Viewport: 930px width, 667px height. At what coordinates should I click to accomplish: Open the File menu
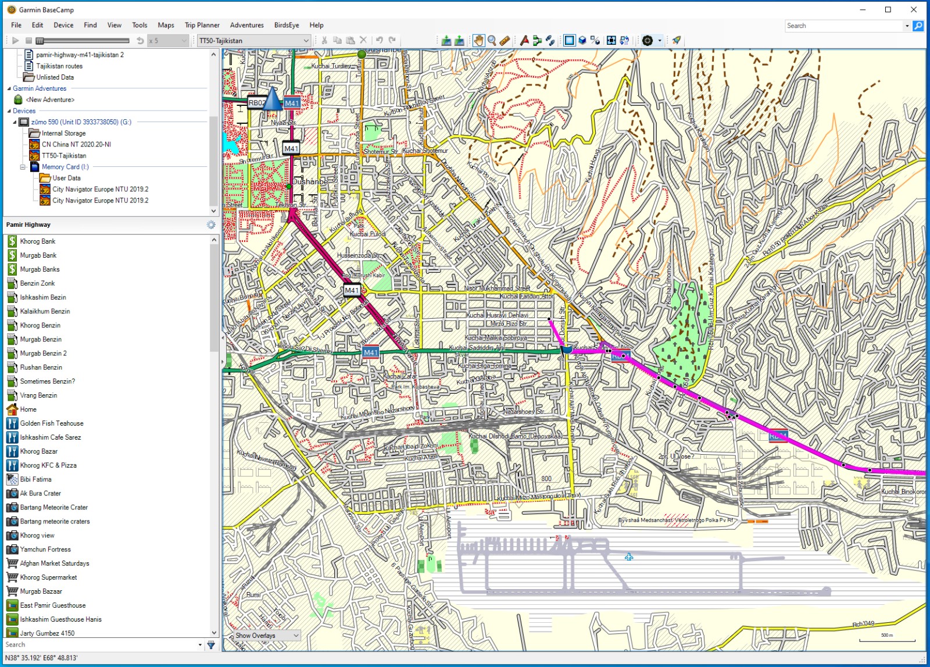pyautogui.click(x=16, y=25)
